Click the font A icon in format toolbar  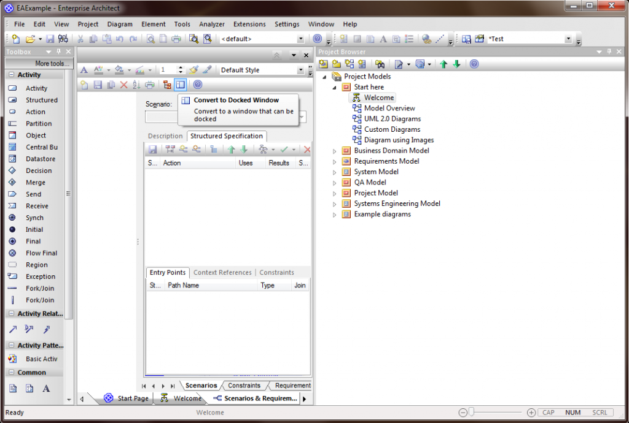(x=84, y=70)
